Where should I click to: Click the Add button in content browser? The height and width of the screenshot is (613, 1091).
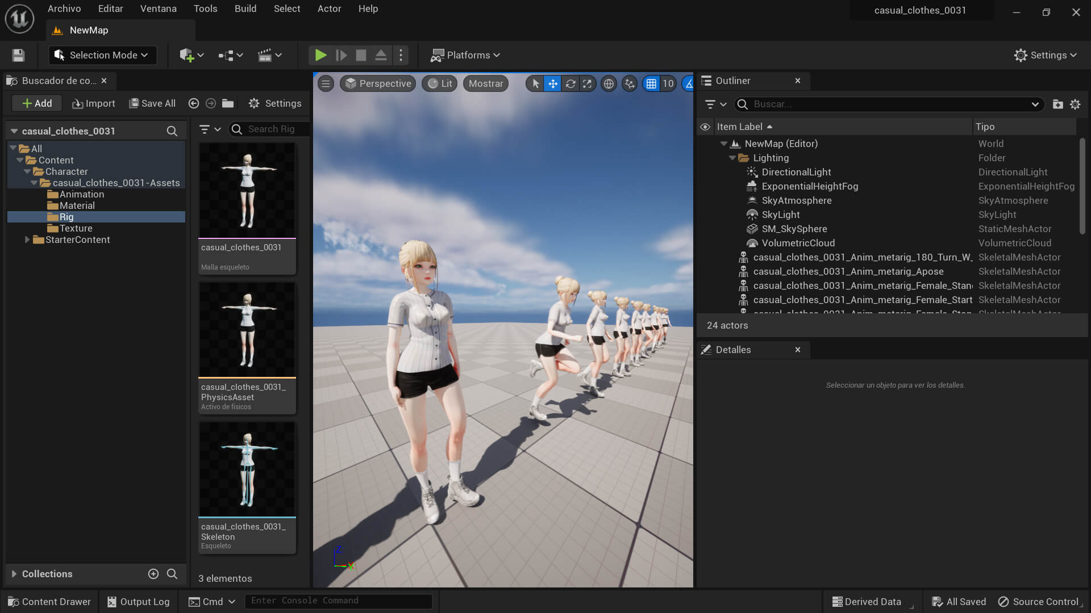click(x=37, y=103)
